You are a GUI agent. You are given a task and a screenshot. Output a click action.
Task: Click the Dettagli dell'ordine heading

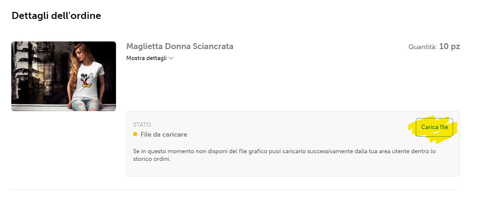pyautogui.click(x=56, y=16)
